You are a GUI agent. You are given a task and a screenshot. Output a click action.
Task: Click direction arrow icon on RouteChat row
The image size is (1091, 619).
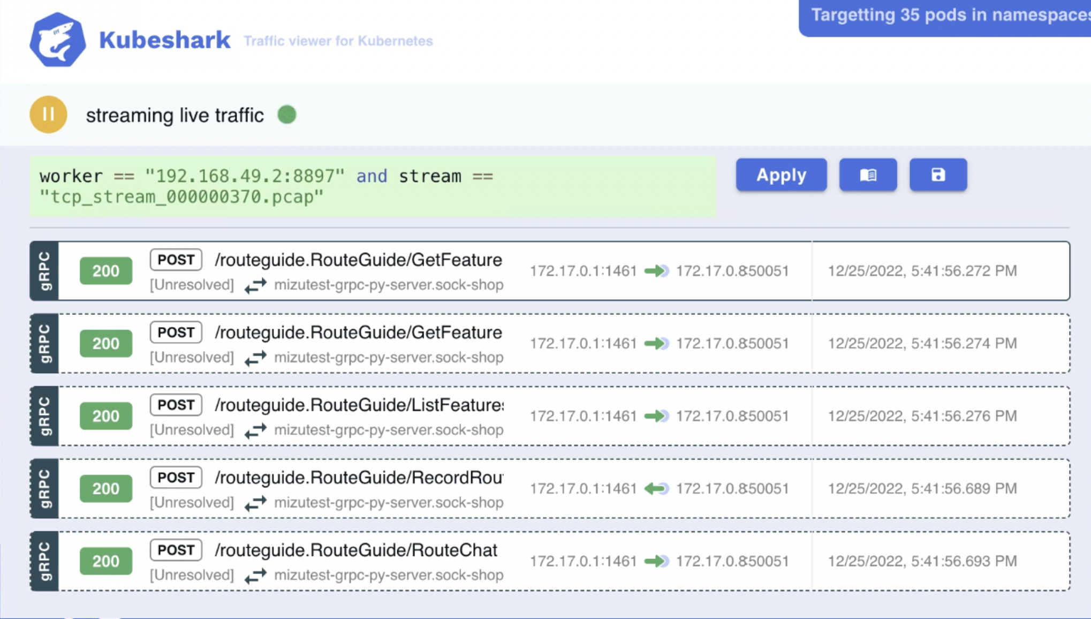[x=656, y=561]
